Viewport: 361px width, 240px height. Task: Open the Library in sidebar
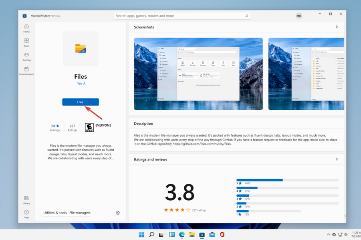click(x=26, y=200)
